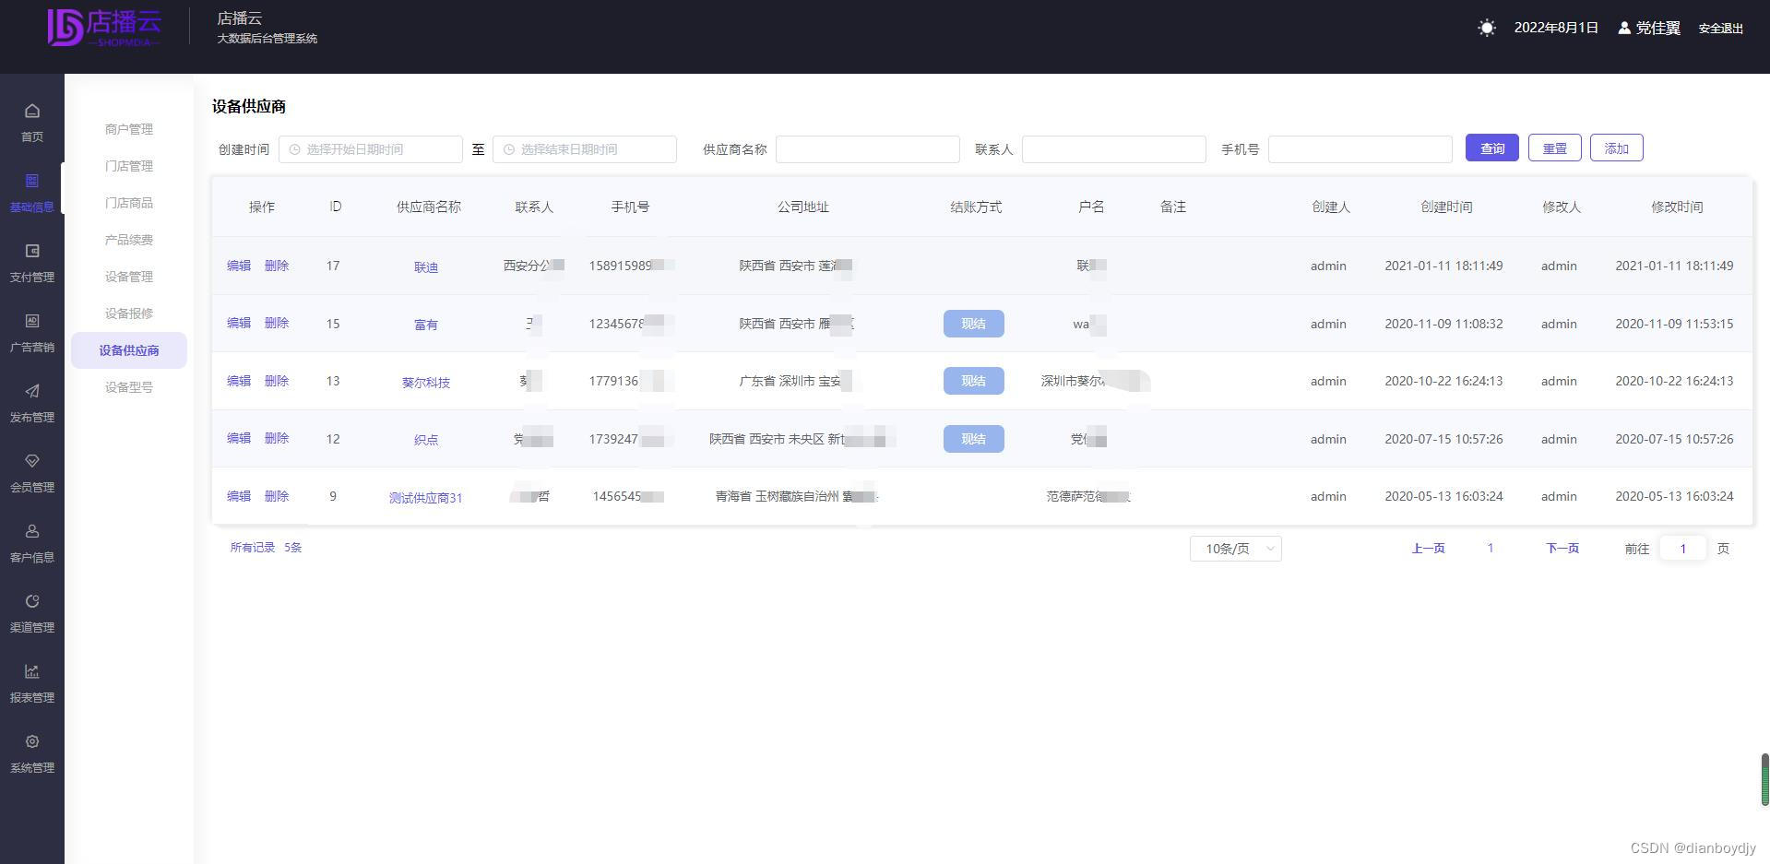Switch to 设备管理 in the submenu
Viewport: 1770px width, 864px height.
coord(128,276)
